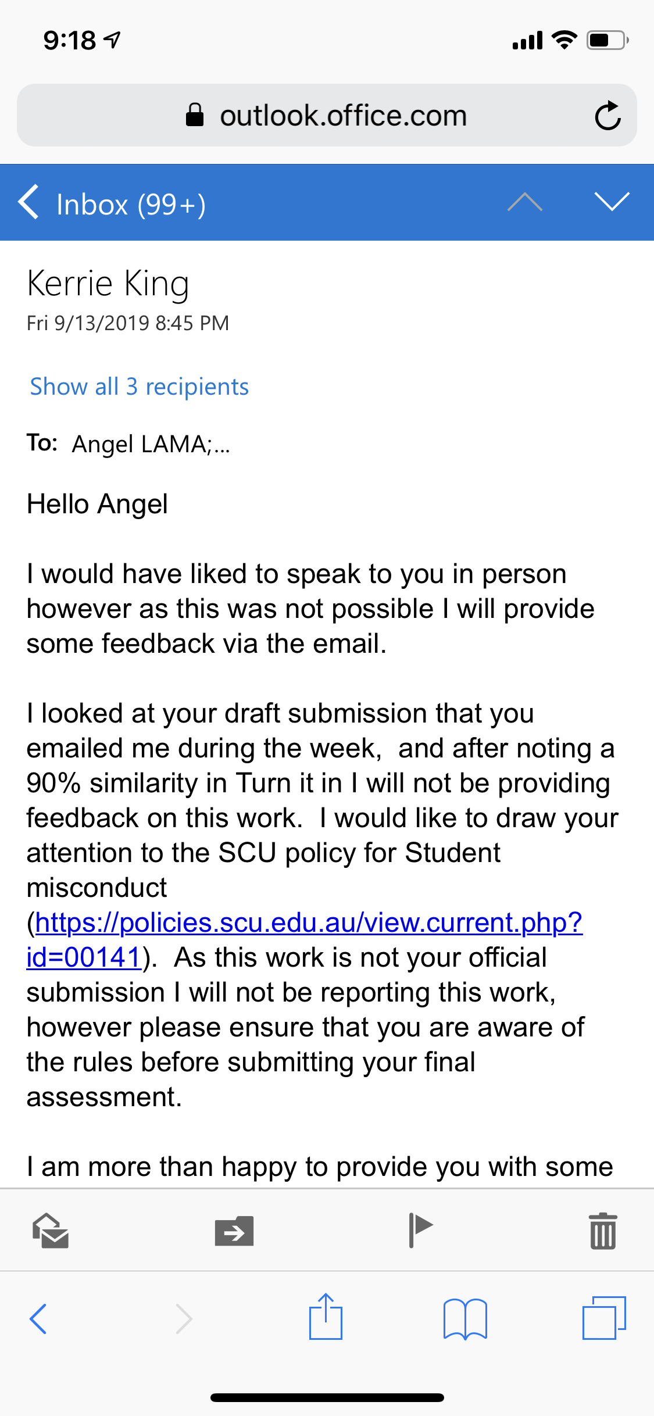Tap the move to folder arrow icon
This screenshot has height=1416, width=654.
[x=234, y=1231]
